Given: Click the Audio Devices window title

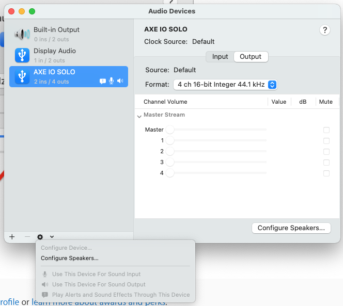Looking at the screenshot, I should (171, 11).
